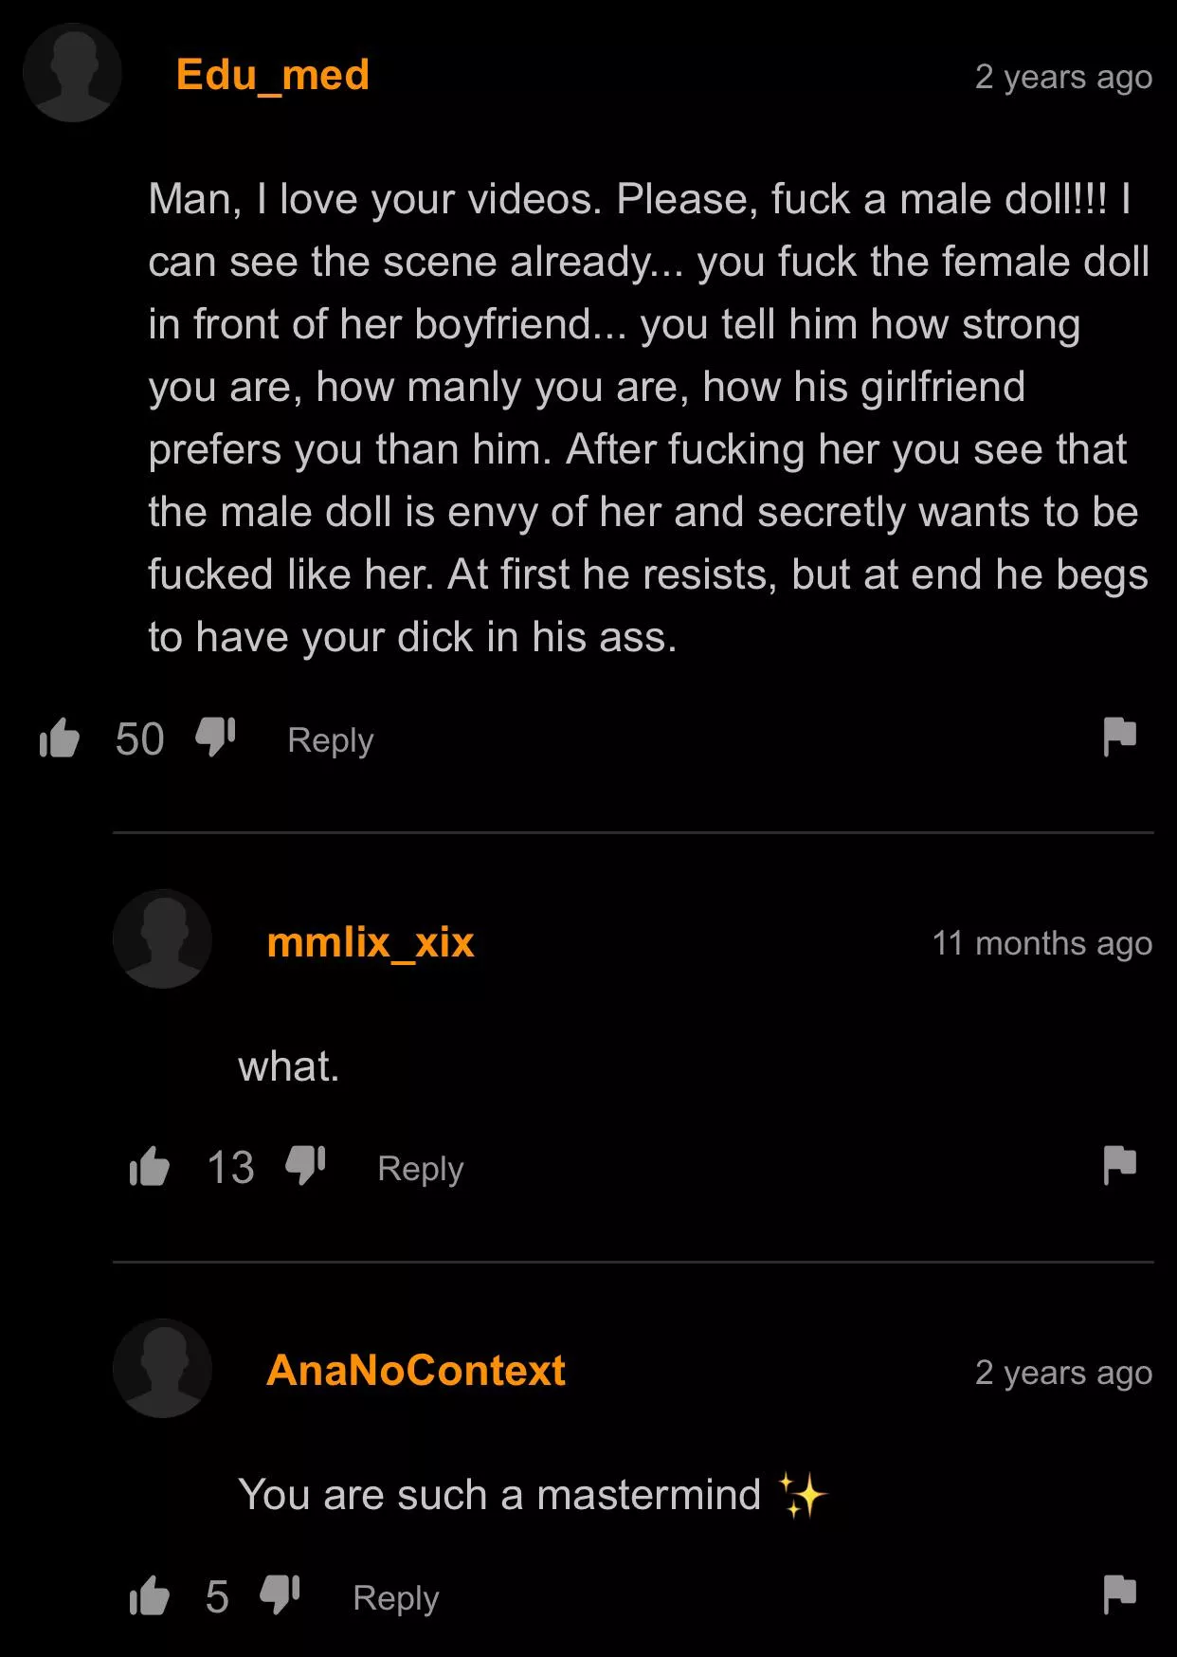Click AnaNoContext's profile avatar

tap(162, 1368)
